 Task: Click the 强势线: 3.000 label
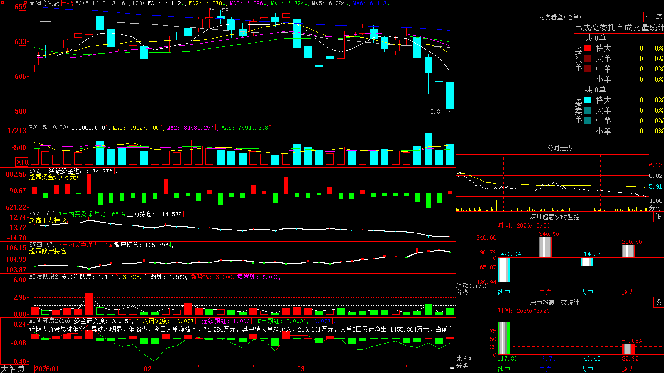(x=212, y=276)
